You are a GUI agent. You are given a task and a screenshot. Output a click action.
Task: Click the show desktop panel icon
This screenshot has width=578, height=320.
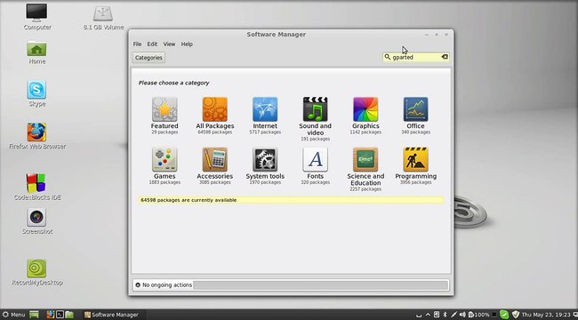(35, 315)
